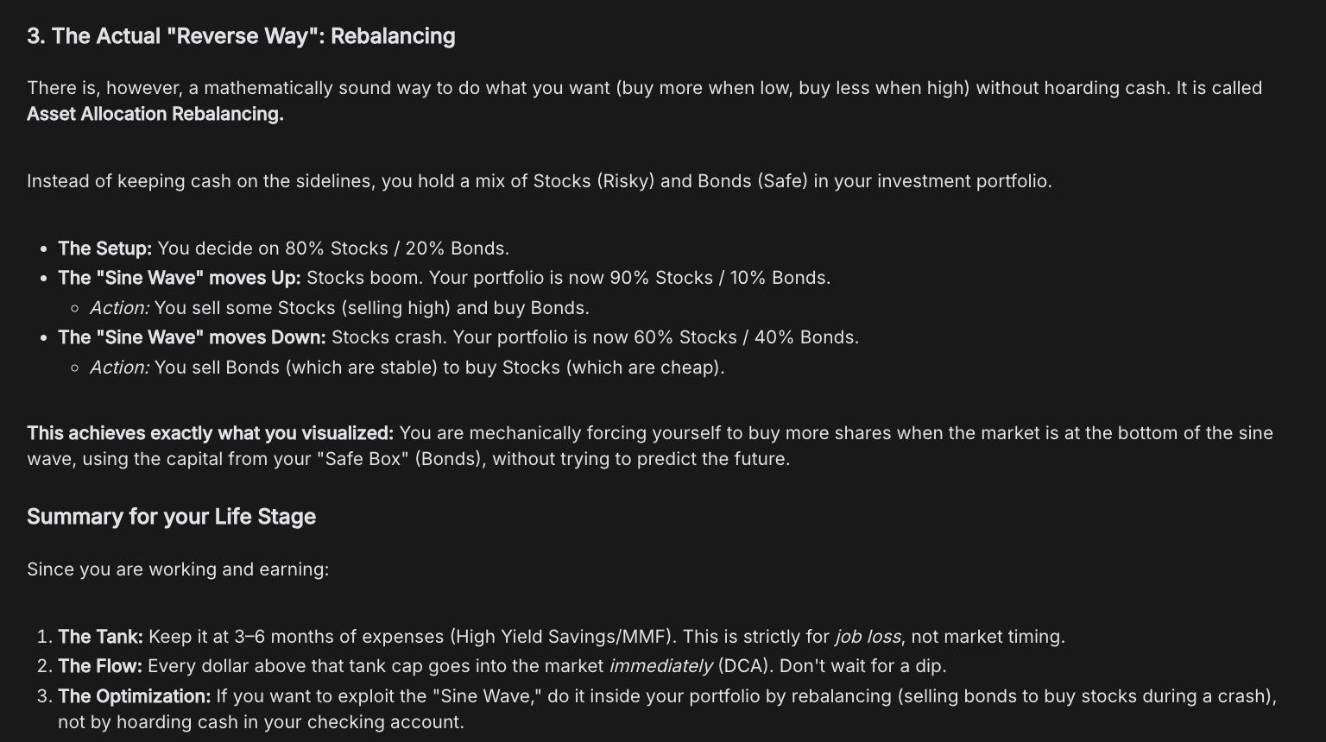1326x742 pixels.
Task: Click the bold phrase 'This achieves exactly what you visualized:'
Action: tap(210, 433)
